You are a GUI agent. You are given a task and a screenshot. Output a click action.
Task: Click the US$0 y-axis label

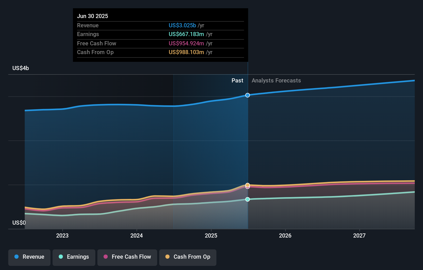(19, 223)
